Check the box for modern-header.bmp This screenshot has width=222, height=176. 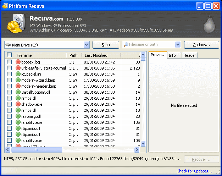(x=9, y=86)
